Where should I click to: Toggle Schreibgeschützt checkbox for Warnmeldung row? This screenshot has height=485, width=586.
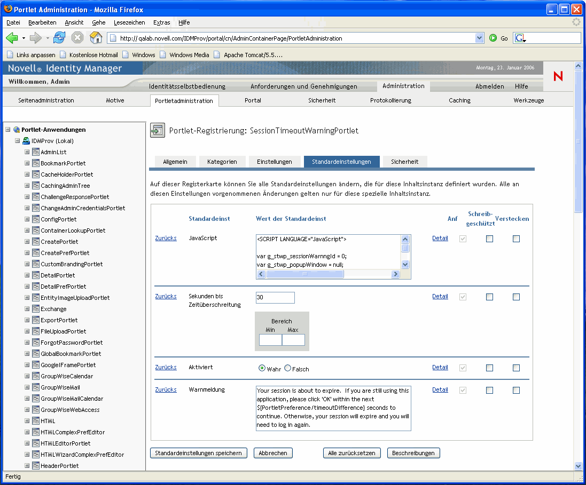pos(489,390)
